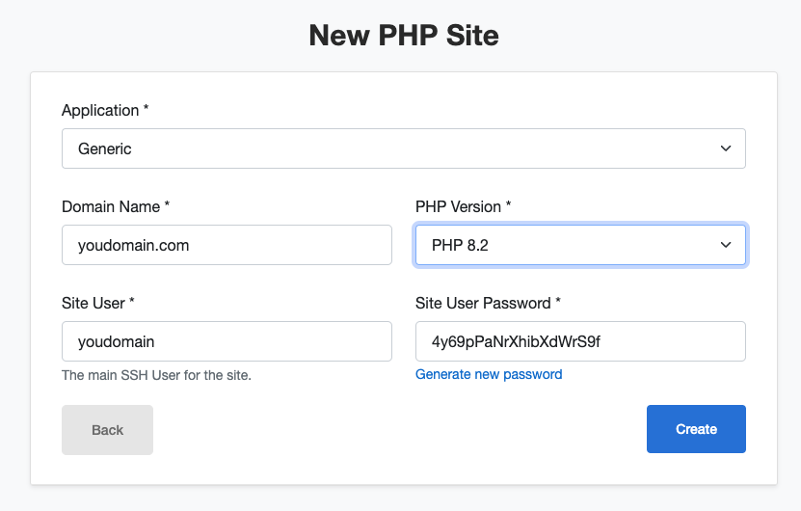Click the required asterisk beside PHP Version
801x511 pixels.
[508, 204]
